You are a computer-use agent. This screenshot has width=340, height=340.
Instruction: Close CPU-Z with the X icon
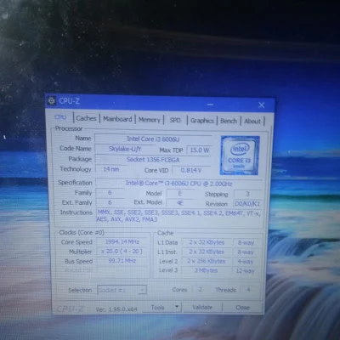[x=262, y=105]
